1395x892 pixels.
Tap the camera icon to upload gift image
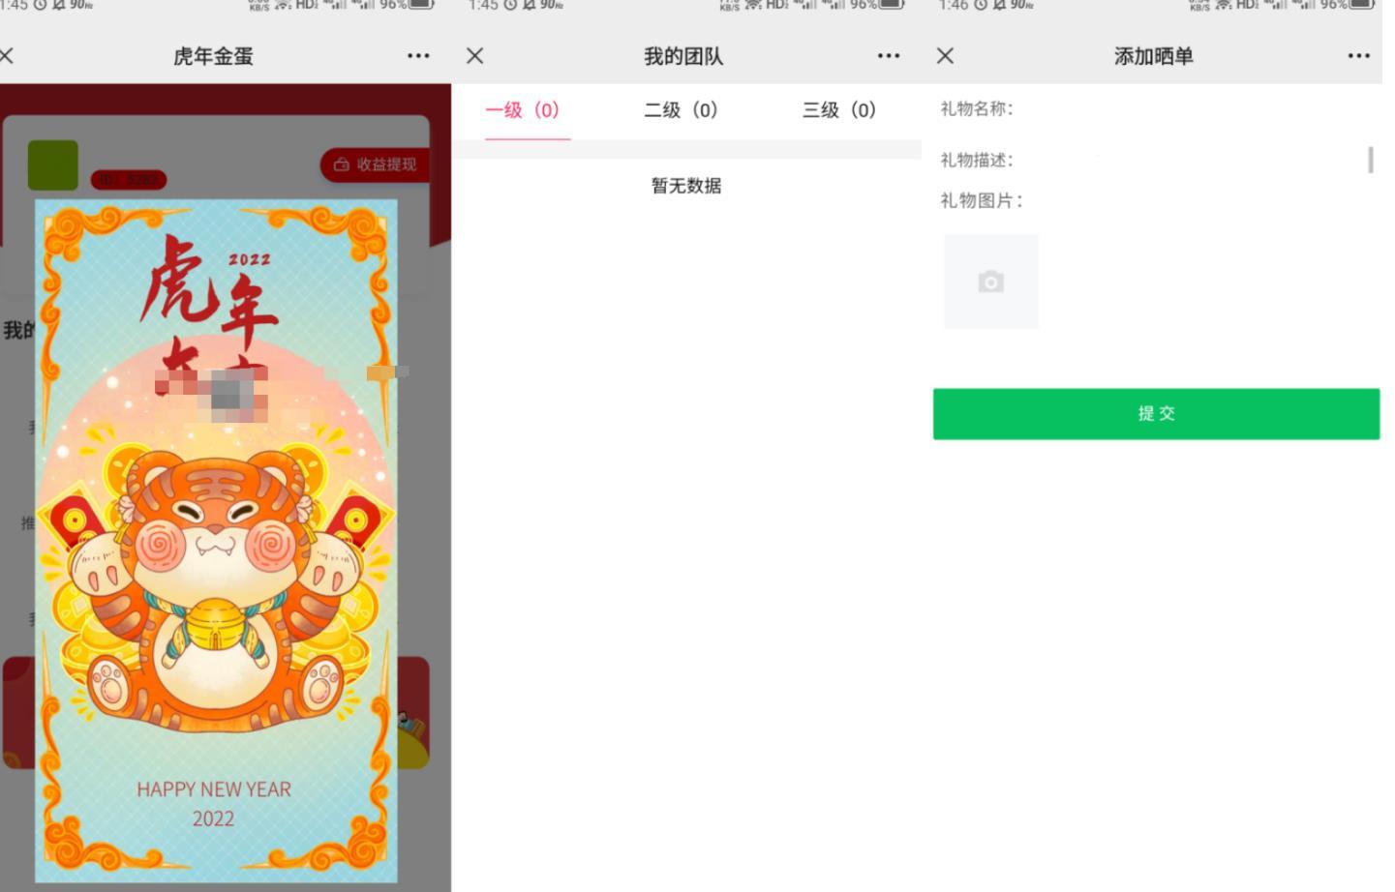pyautogui.click(x=991, y=282)
